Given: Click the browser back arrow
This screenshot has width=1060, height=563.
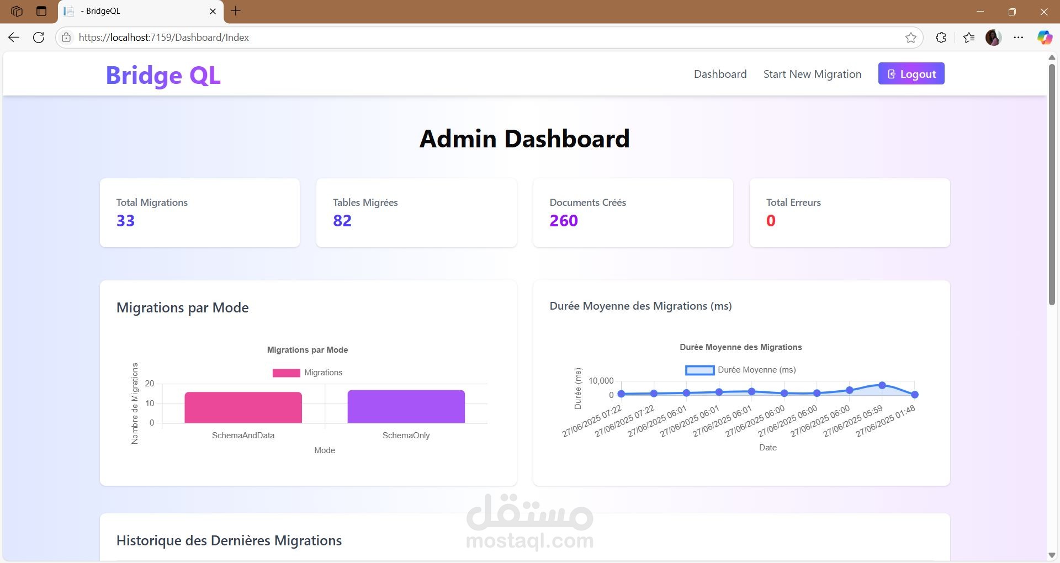Looking at the screenshot, I should 14,38.
